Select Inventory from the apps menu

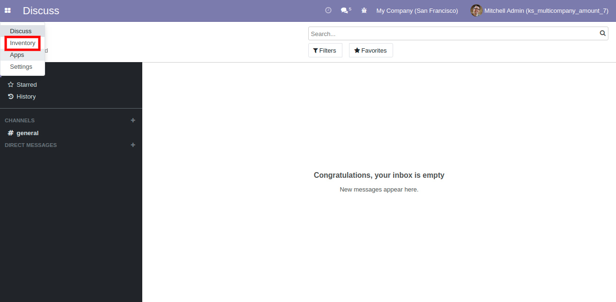pyautogui.click(x=23, y=43)
